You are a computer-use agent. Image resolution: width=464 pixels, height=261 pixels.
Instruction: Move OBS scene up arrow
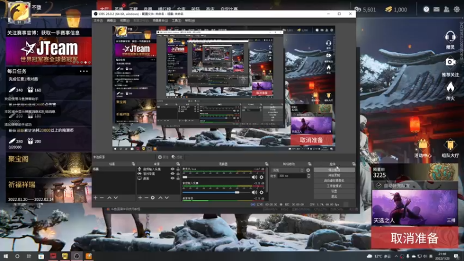click(x=109, y=197)
